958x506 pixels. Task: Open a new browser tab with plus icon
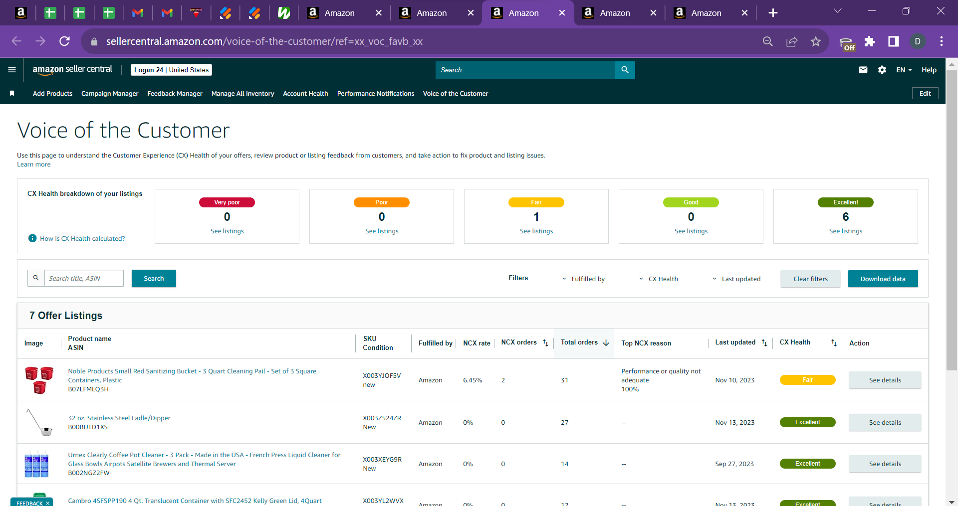coord(773,13)
